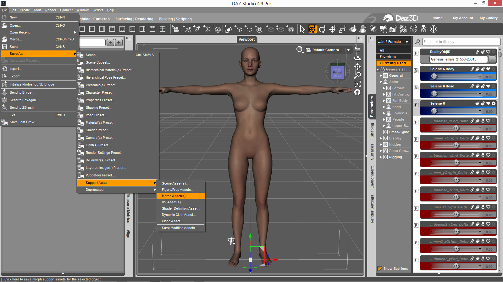The width and height of the screenshot is (503, 282).
Task: Expand the Rigging tree group
Action: [381, 157]
